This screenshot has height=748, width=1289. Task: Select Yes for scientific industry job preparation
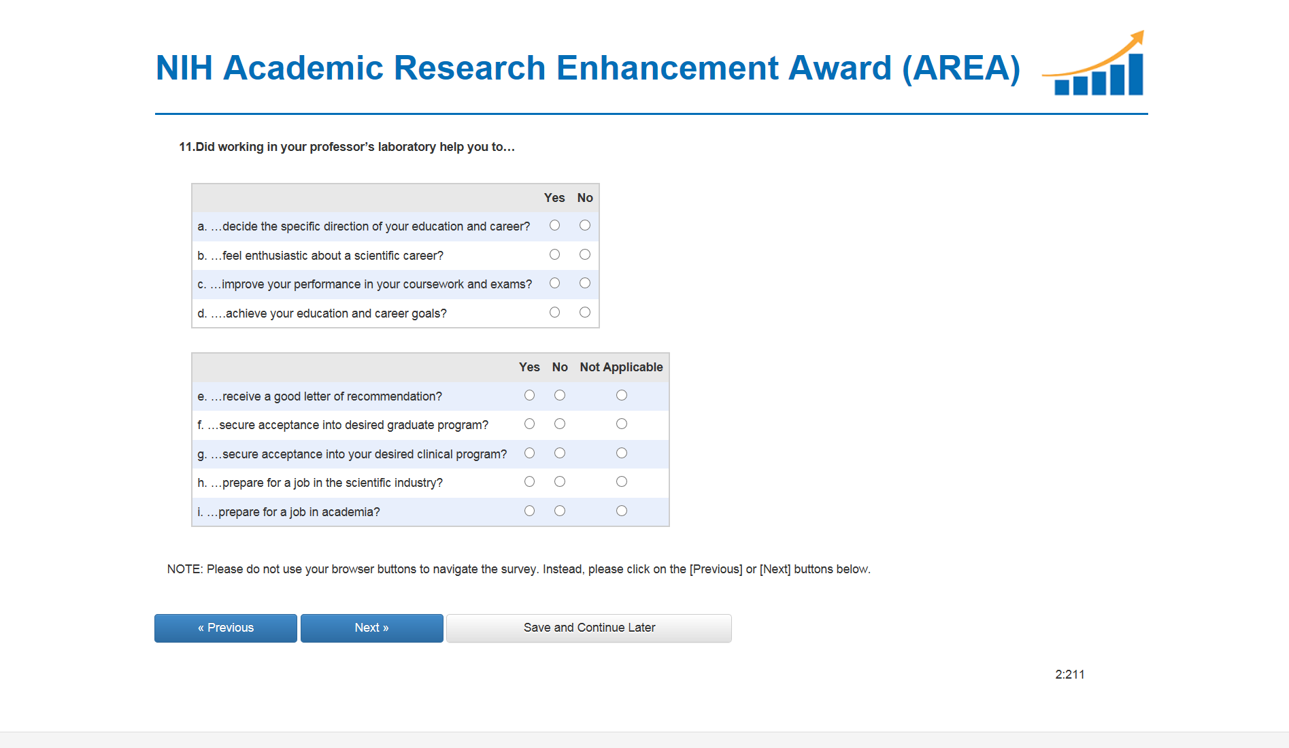(530, 482)
